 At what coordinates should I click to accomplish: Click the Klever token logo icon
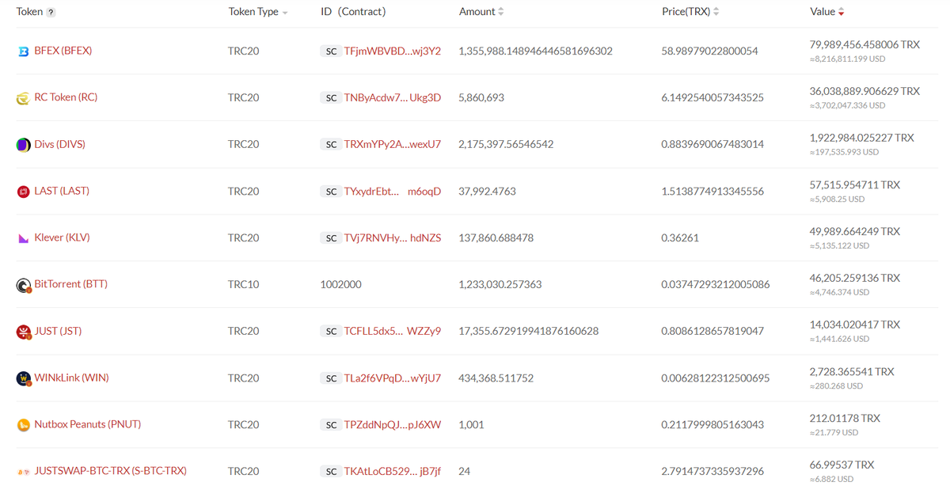pos(24,238)
